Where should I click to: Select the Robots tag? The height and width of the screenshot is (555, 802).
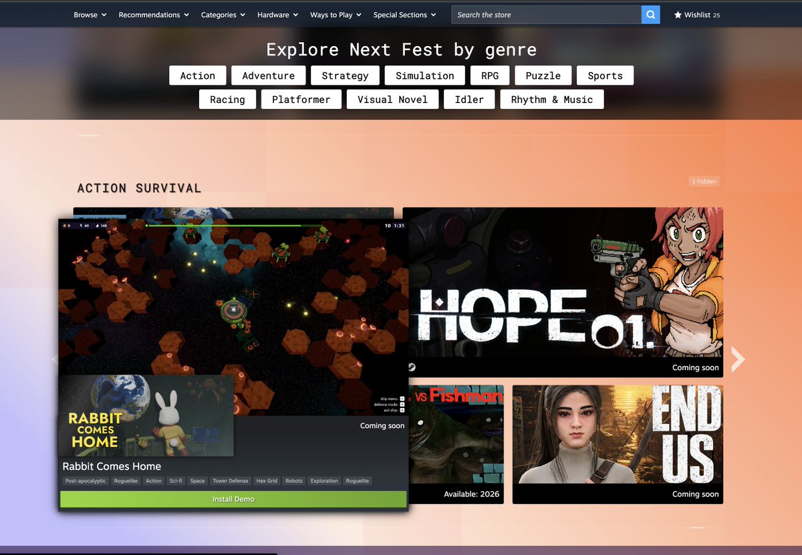(x=294, y=481)
